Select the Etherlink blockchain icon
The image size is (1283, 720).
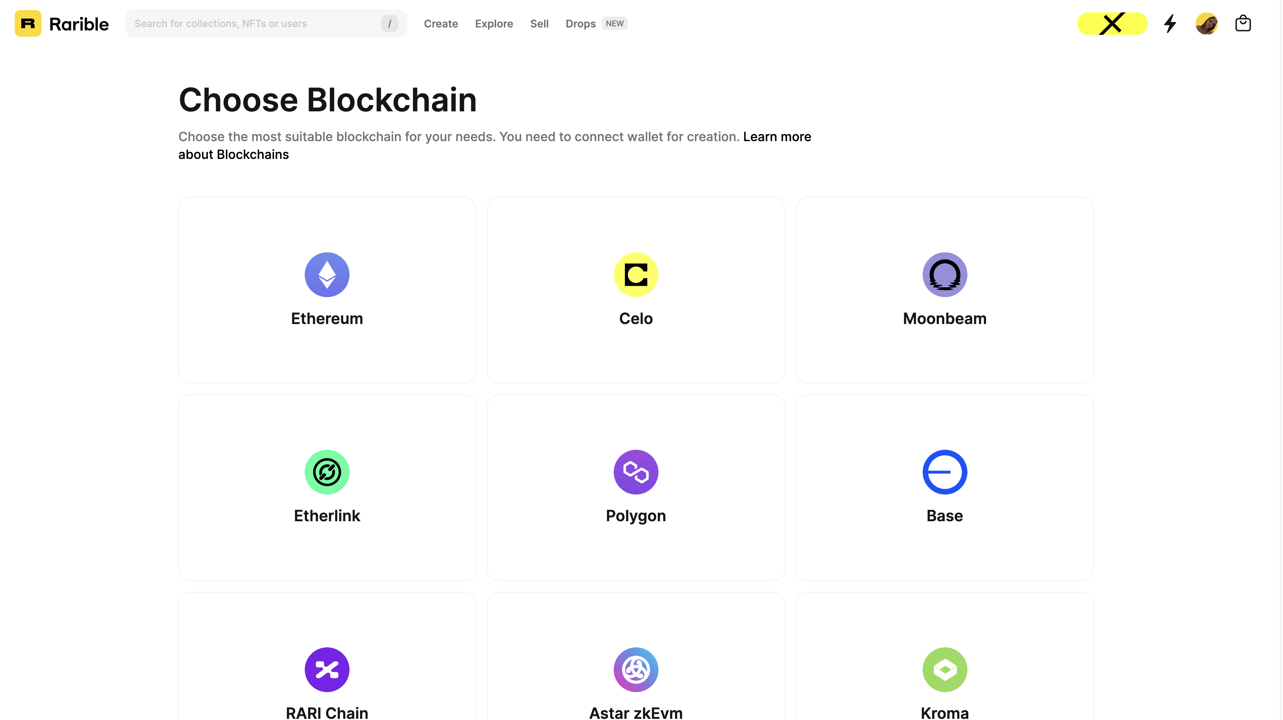(327, 471)
